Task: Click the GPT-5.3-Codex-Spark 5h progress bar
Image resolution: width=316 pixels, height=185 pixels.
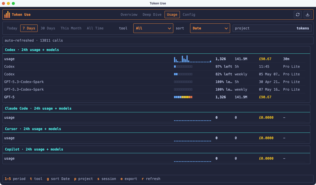Action: [183, 82]
